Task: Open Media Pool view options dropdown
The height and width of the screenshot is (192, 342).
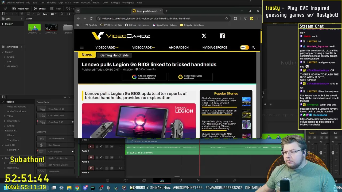Action: (56, 14)
